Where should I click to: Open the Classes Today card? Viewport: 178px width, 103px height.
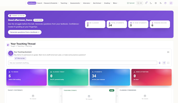68,77
